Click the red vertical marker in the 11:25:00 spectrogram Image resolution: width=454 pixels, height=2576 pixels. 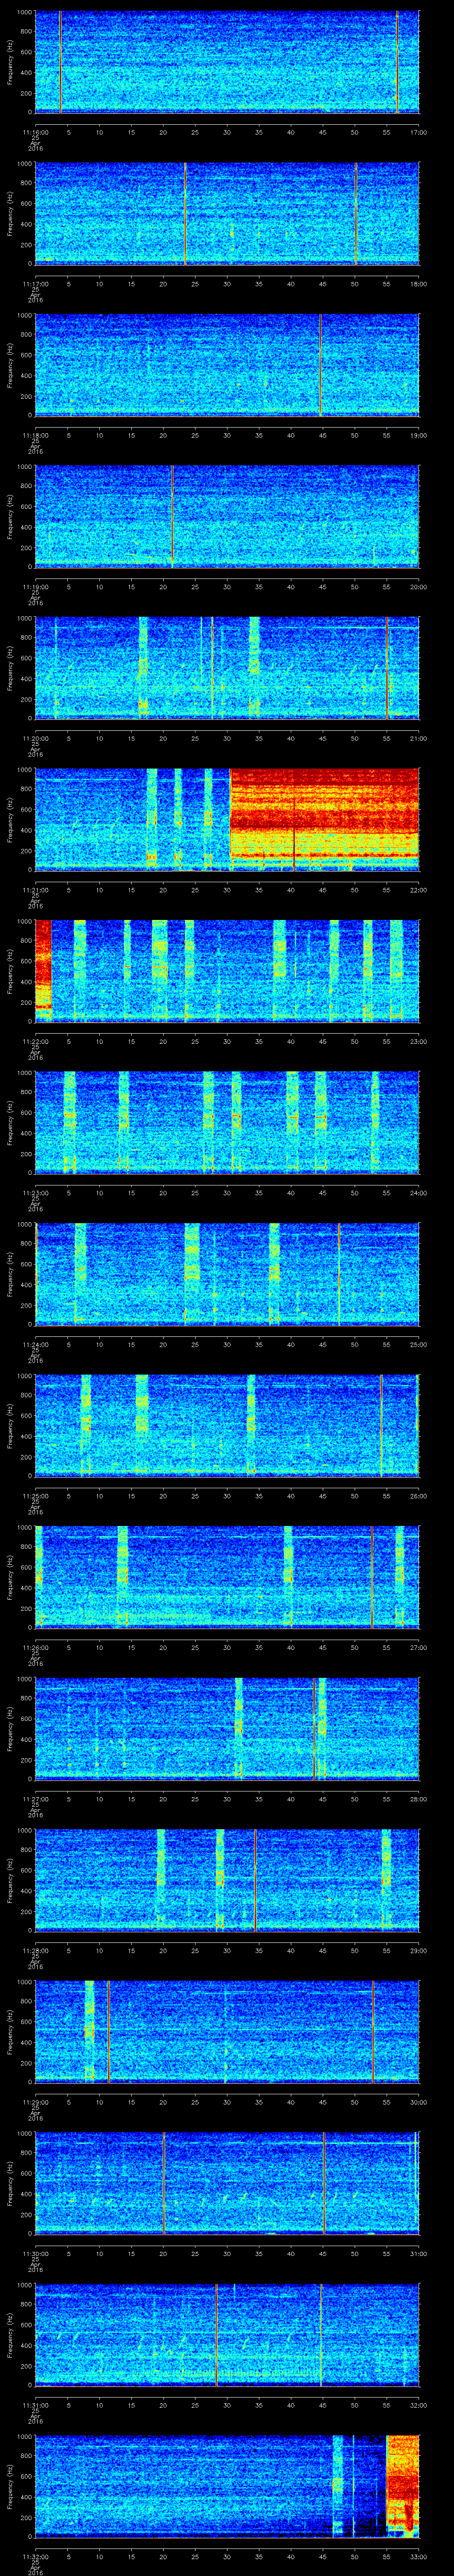click(381, 1425)
